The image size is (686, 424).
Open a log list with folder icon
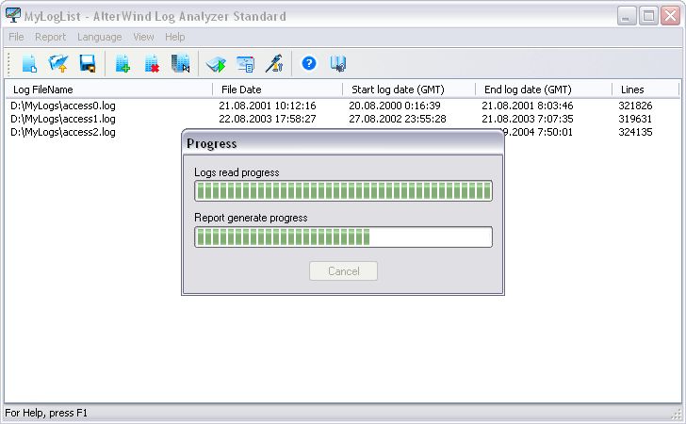point(58,64)
